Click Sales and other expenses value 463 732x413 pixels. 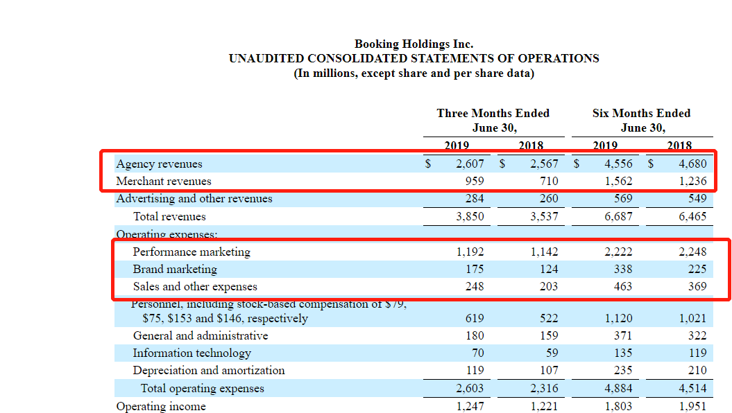pyautogui.click(x=623, y=287)
